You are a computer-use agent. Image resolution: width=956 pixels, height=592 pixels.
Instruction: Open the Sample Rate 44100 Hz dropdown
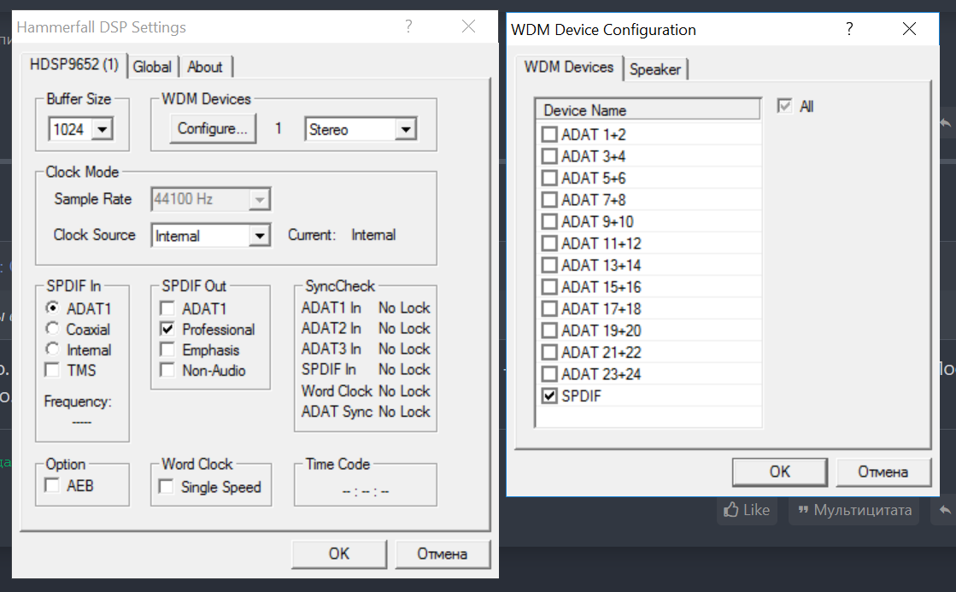click(260, 199)
